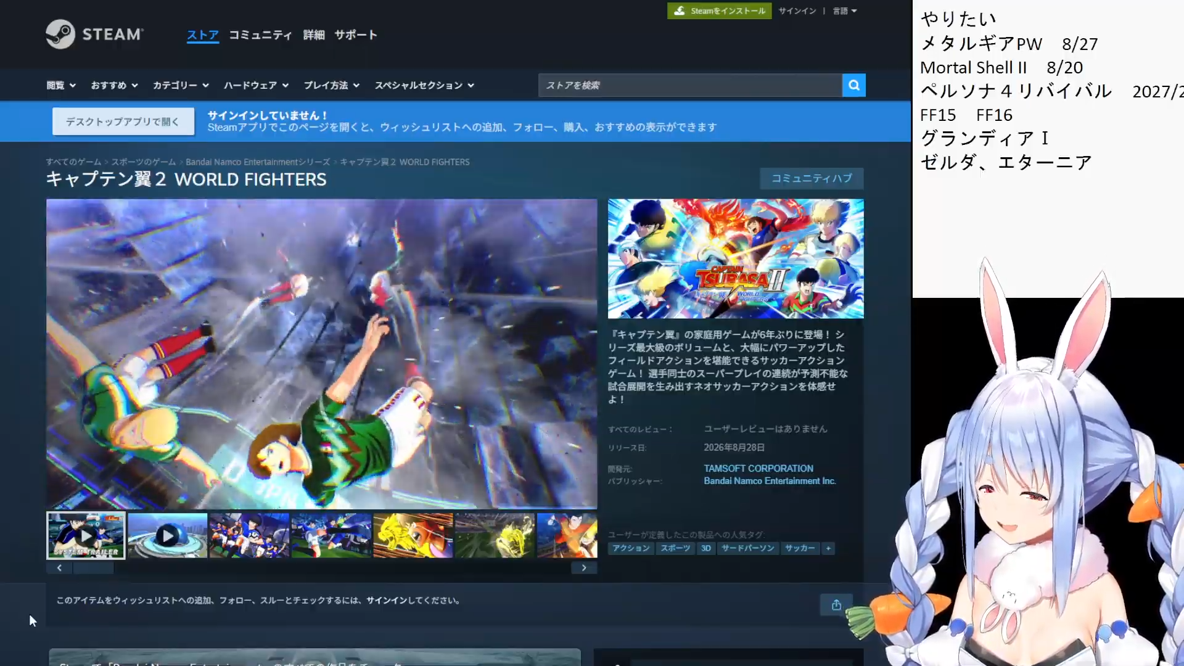The image size is (1184, 666).
Task: Expand the ハードウェア dropdown
Action: point(256,85)
